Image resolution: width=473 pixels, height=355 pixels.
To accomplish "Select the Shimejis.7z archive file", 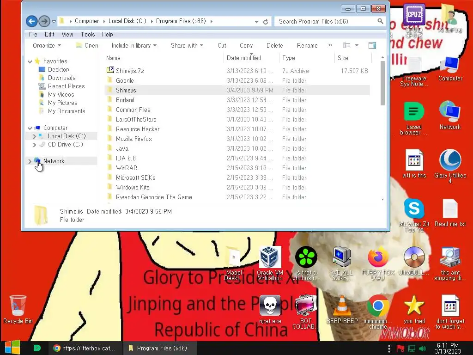I will pos(237,71).
